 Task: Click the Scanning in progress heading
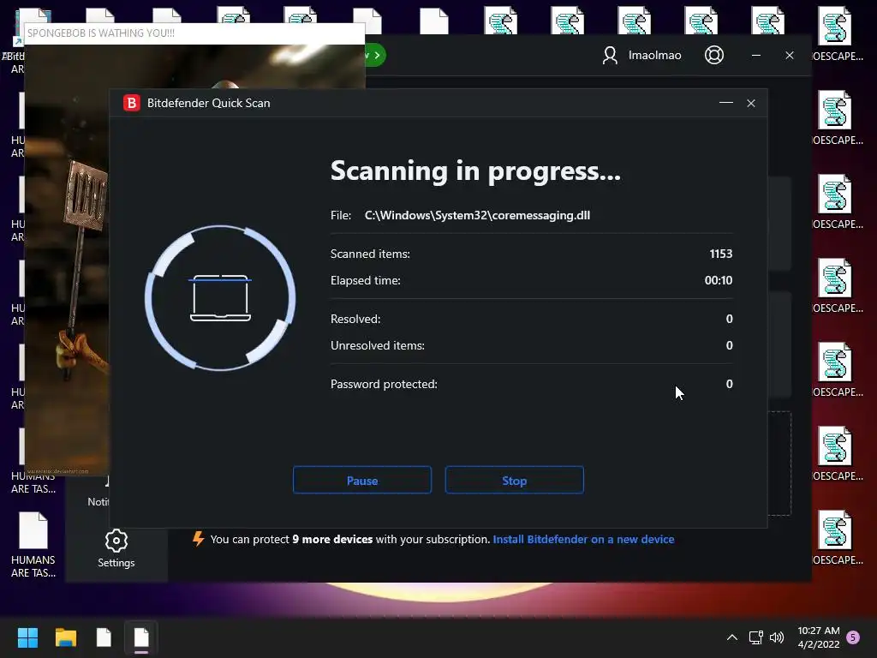pyautogui.click(x=475, y=170)
